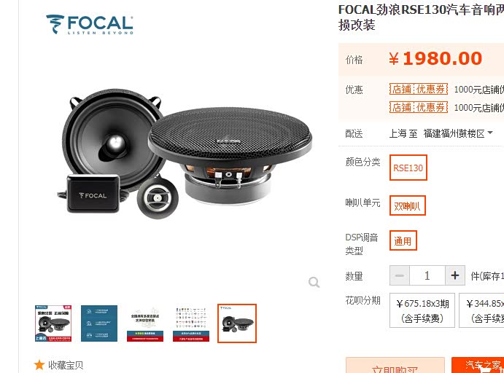Screen dimensions: 504x373
Task: Select the 通用 DSP tuning option
Action: pyautogui.click(x=403, y=240)
